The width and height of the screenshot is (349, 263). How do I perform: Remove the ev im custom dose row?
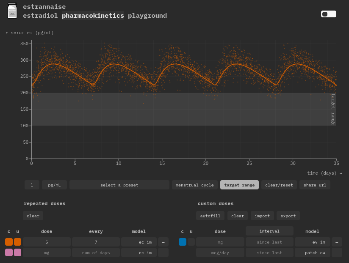(x=337, y=242)
